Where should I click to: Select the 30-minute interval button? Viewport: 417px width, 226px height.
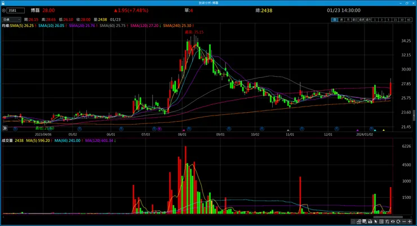click(402, 20)
